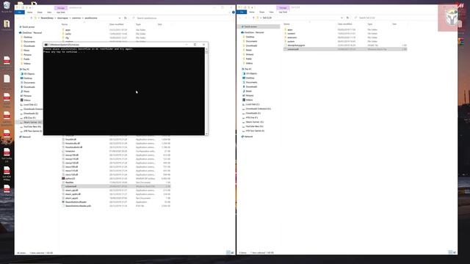The height and width of the screenshot is (264, 470).
Task: Select the cfg folder in the assettocorsa window
Action: point(67,37)
